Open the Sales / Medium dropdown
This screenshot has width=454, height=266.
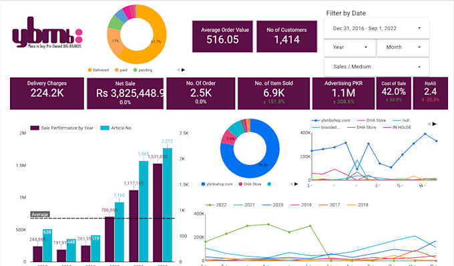[x=377, y=67]
